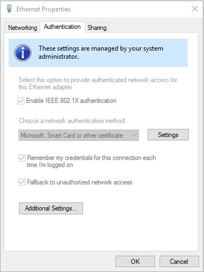Open the network authentication method dropdown

point(79,135)
